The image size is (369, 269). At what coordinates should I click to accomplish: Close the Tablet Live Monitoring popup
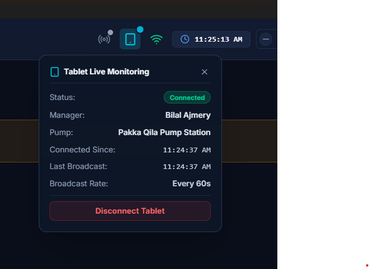205,72
